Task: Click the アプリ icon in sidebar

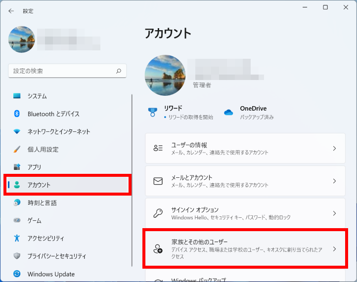Action: (17, 167)
